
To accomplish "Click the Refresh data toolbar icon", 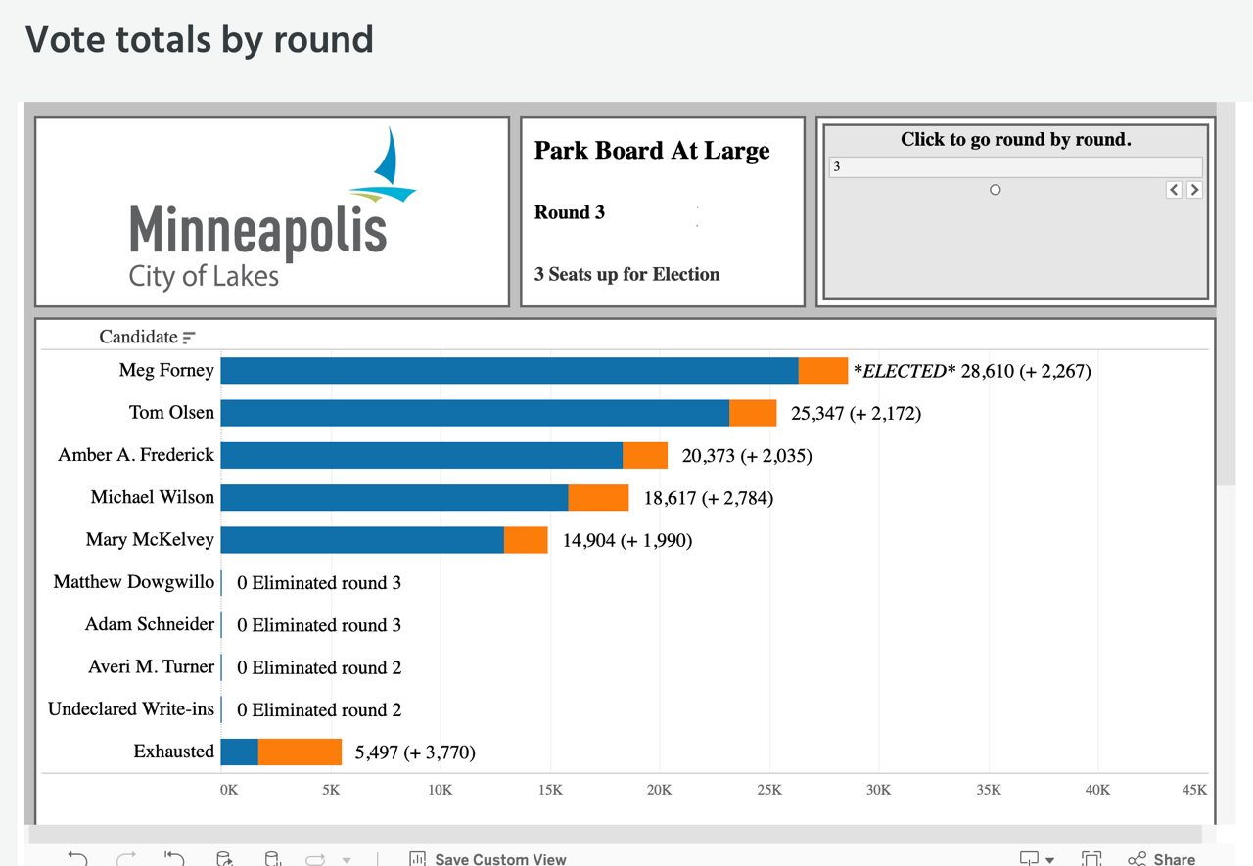I will pyautogui.click(x=224, y=858).
